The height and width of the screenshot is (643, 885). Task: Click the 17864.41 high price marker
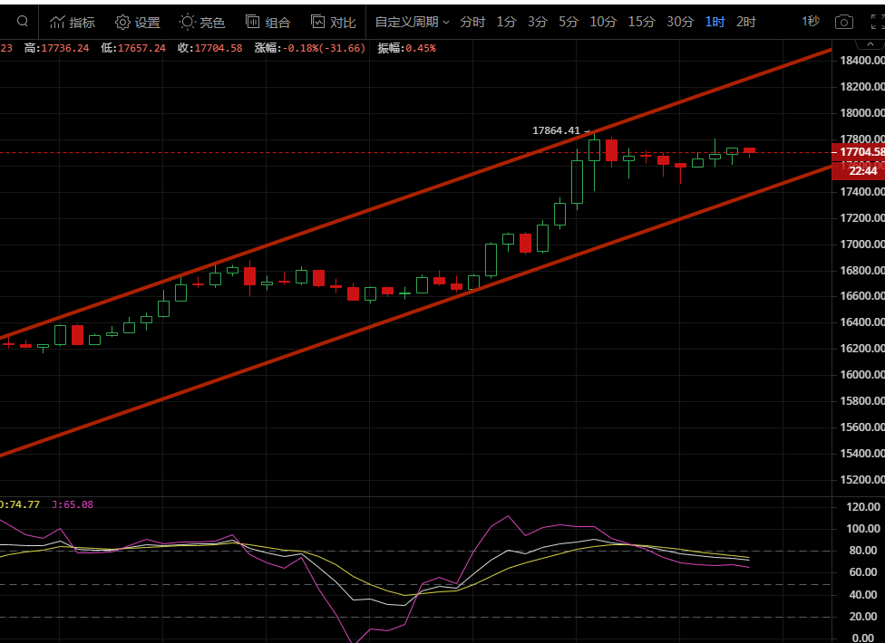(555, 130)
